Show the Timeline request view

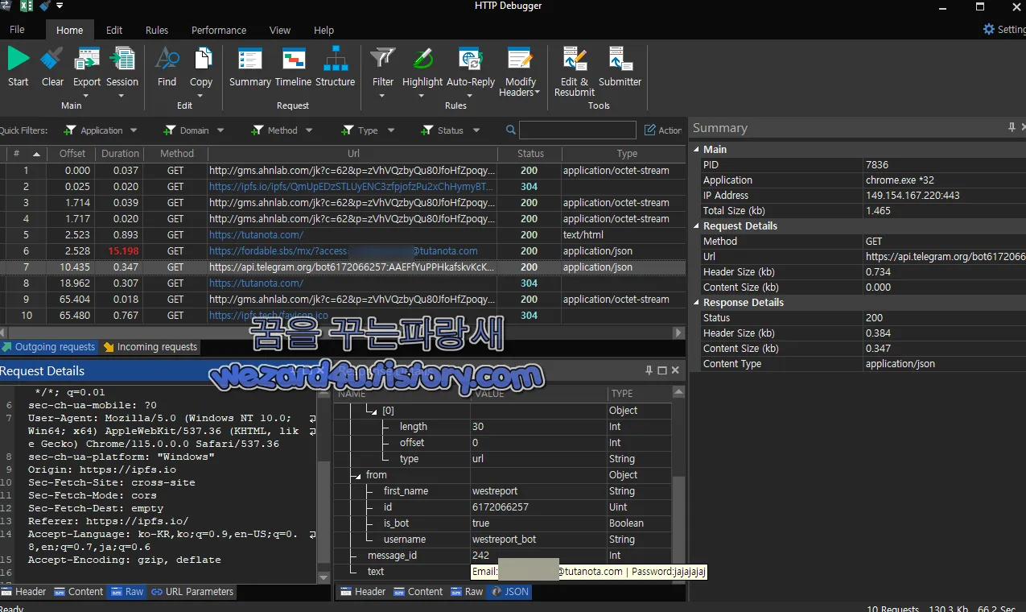coord(293,67)
